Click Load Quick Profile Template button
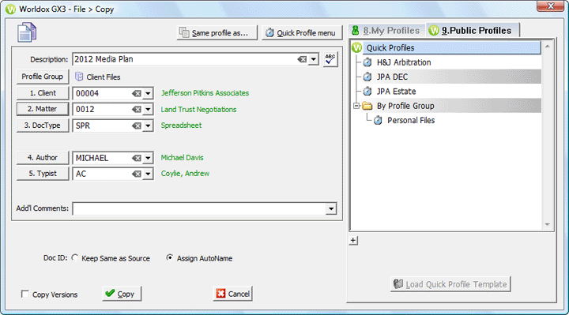Viewport: 569px width, 315px height. pyautogui.click(x=450, y=284)
